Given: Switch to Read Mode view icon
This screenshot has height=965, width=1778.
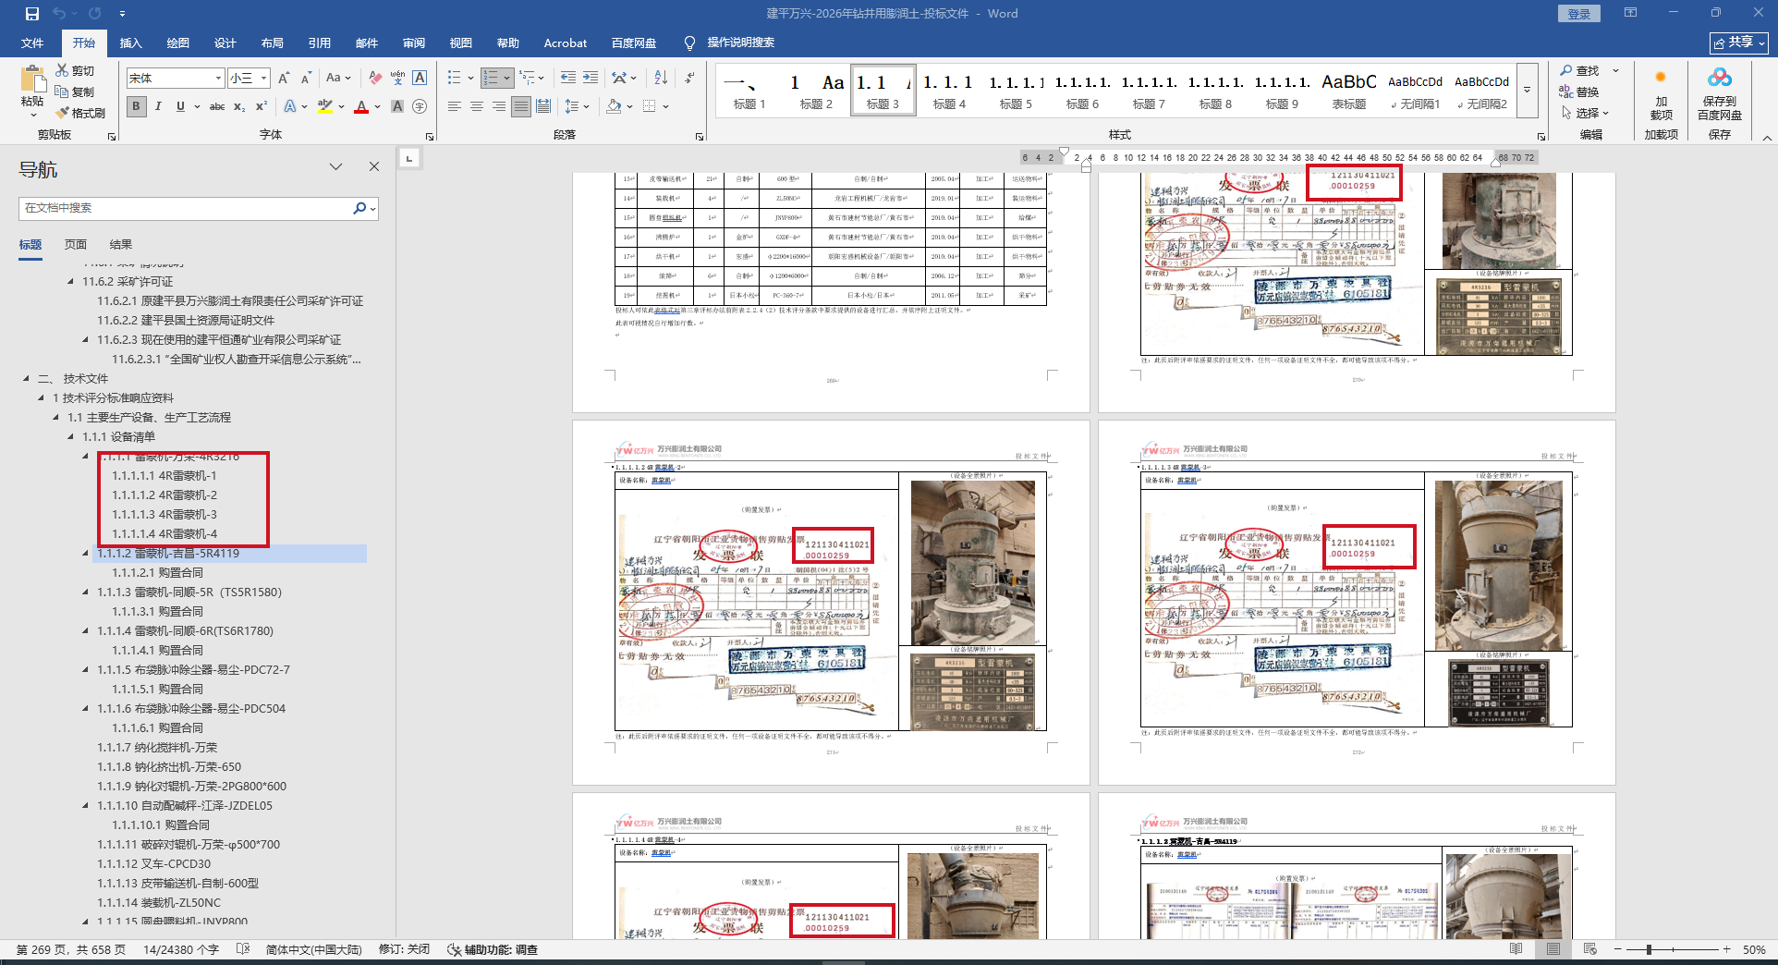Looking at the screenshot, I should tap(1516, 949).
